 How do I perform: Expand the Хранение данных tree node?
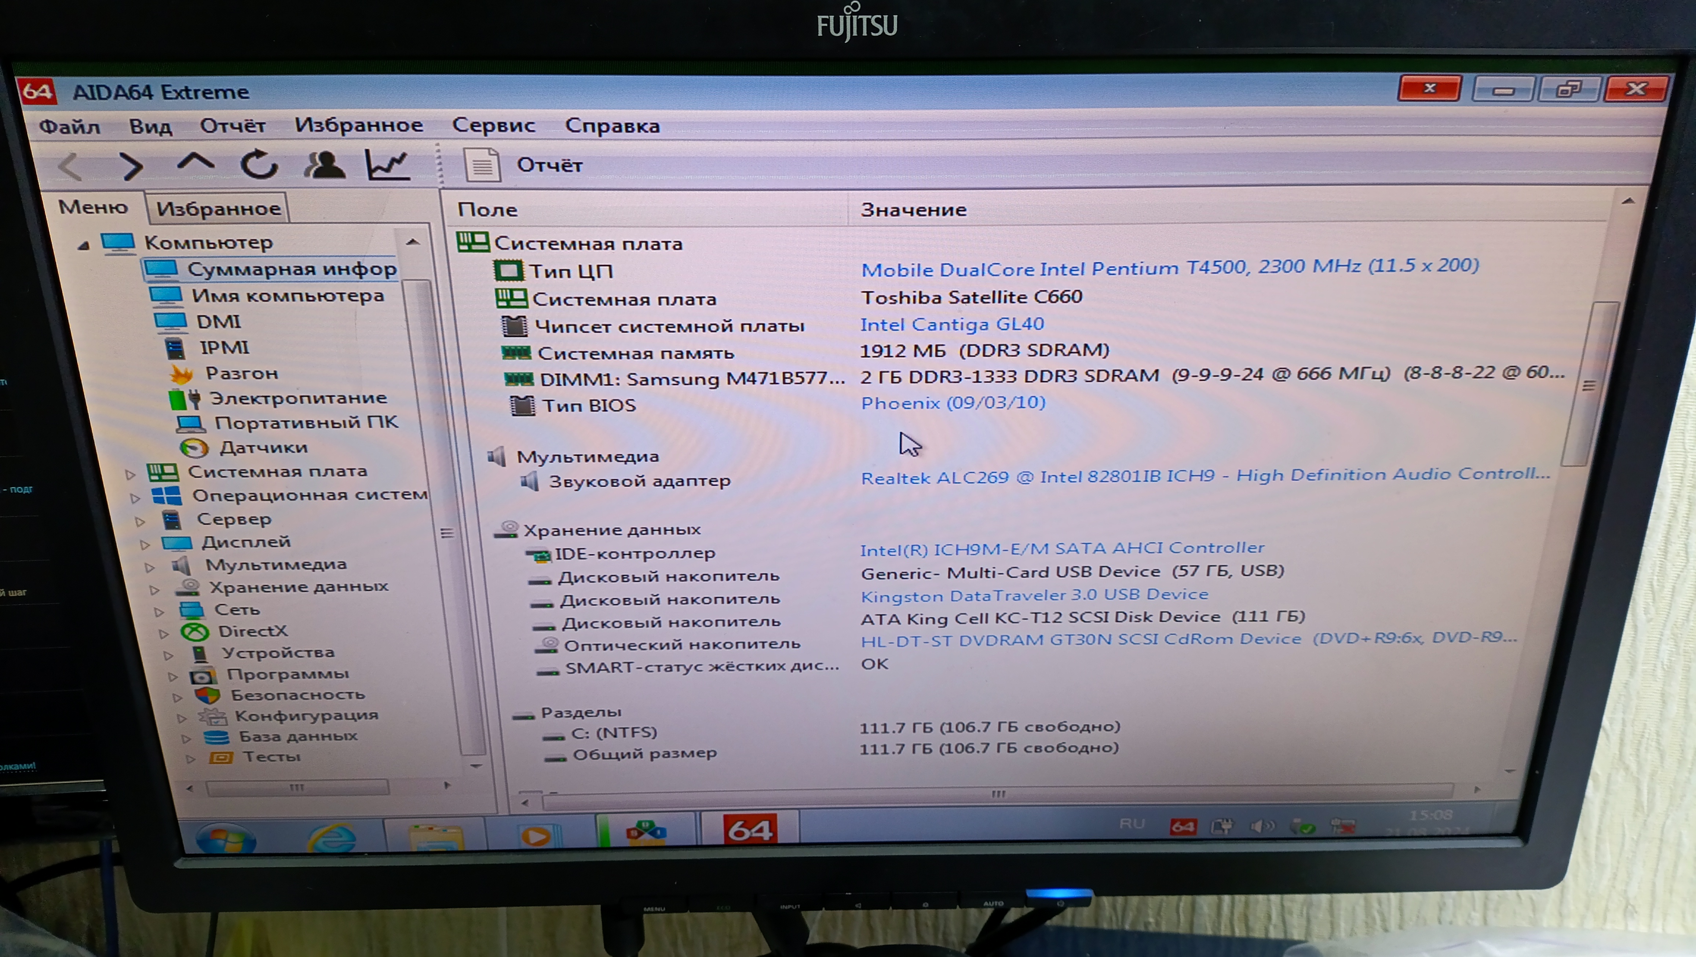pyautogui.click(x=154, y=589)
